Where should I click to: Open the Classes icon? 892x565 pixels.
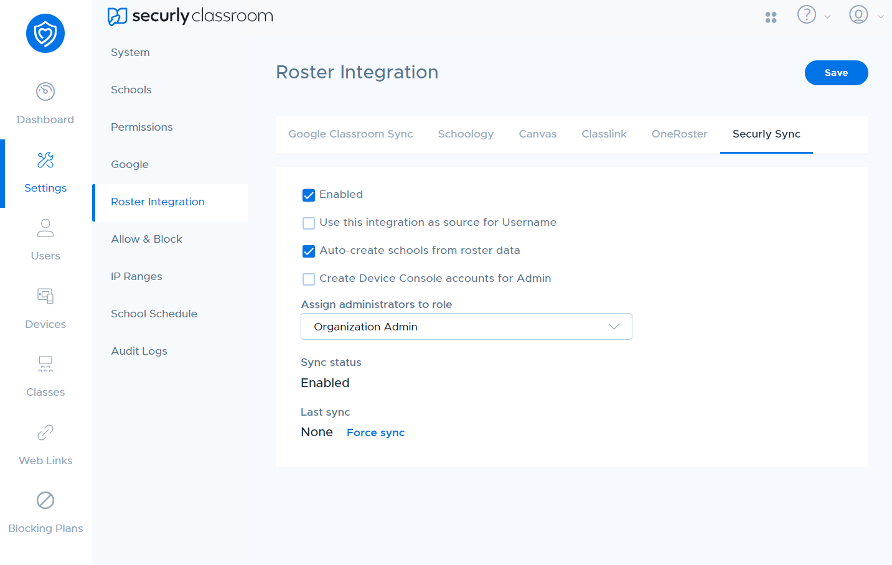coord(45,364)
